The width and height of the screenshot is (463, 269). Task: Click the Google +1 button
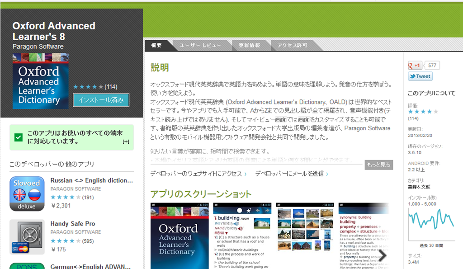pos(415,65)
